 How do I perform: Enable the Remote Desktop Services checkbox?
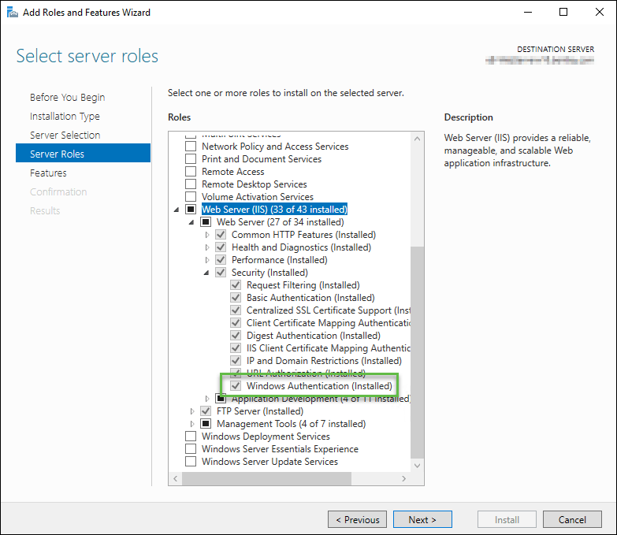point(191,184)
